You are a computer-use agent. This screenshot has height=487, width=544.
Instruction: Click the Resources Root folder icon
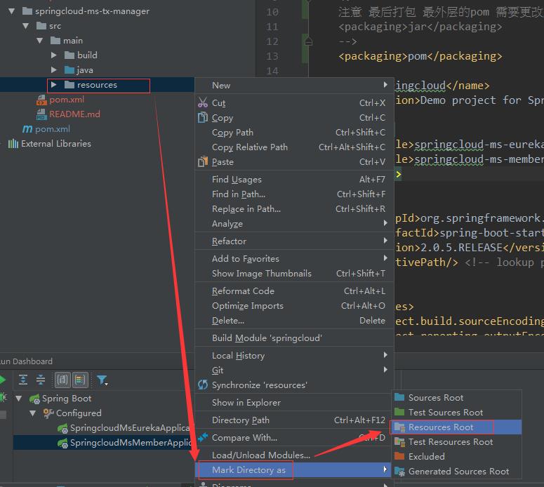coord(399,427)
